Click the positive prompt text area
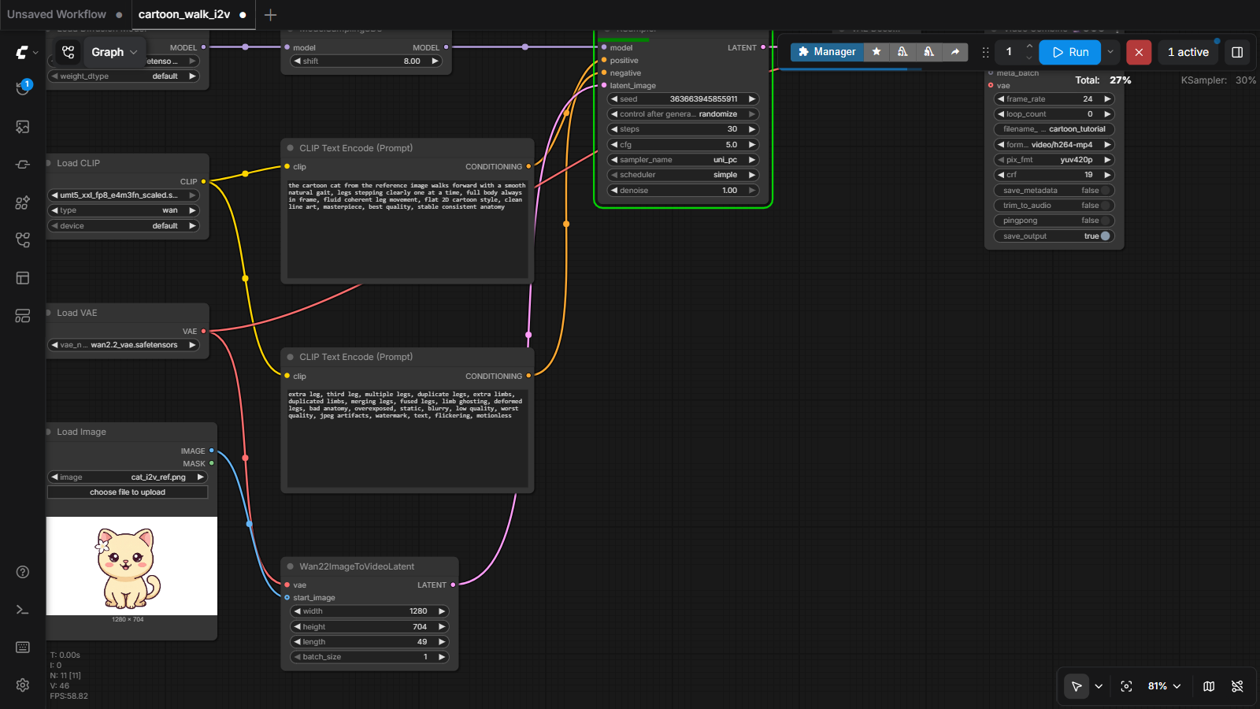1260x709 pixels. pos(407,228)
